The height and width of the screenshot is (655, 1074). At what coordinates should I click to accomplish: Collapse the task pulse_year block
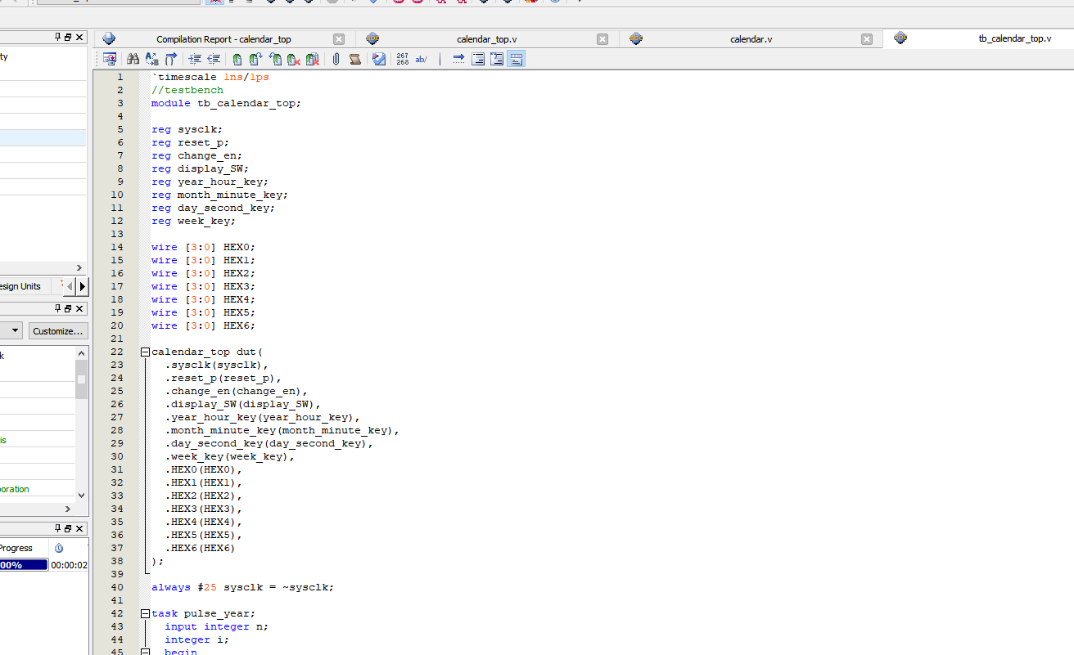(145, 613)
